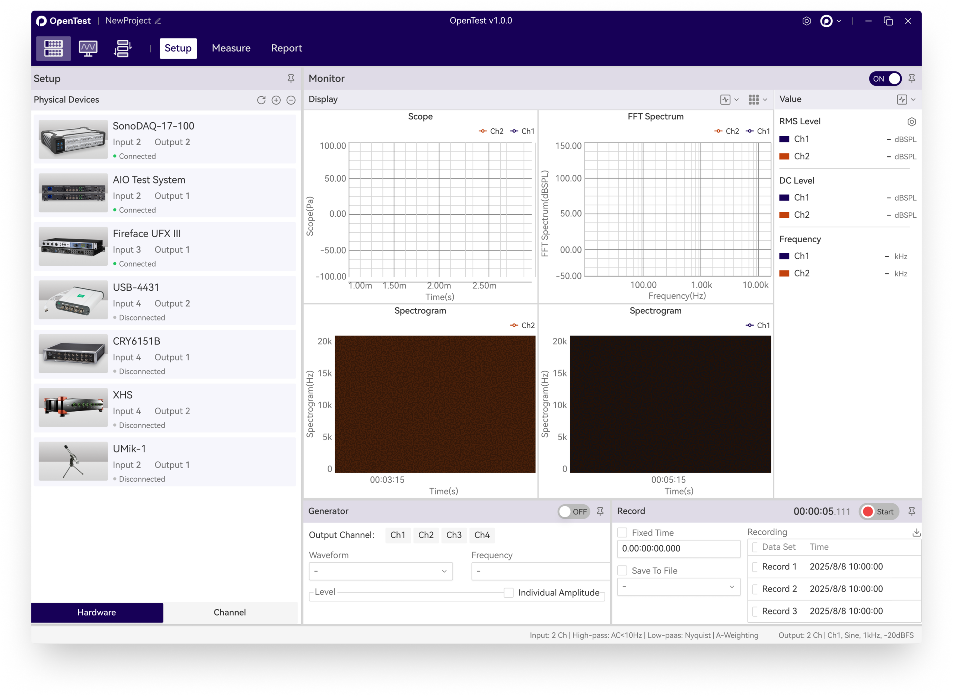Start recording with the Start button
953x696 pixels.
(879, 511)
